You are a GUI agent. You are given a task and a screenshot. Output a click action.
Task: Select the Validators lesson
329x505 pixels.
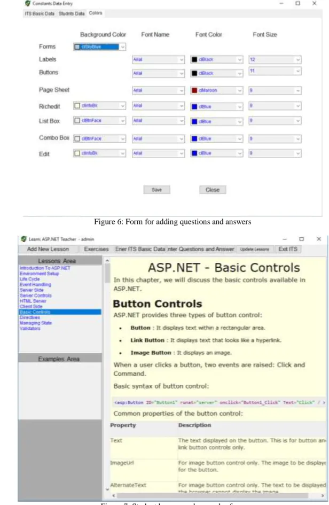[30, 328]
